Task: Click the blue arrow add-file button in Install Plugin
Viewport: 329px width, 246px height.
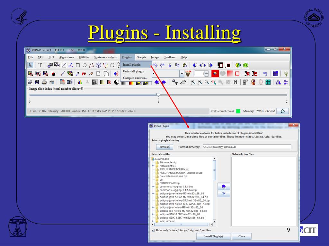Action: [x=224, y=186]
